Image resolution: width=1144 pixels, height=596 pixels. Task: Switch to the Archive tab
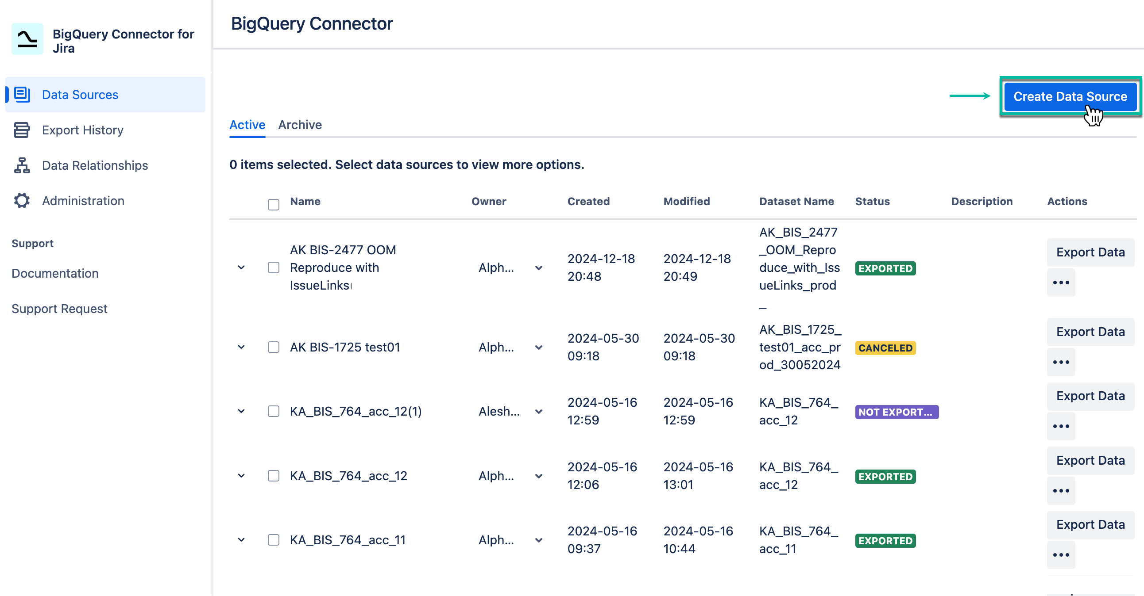click(300, 125)
